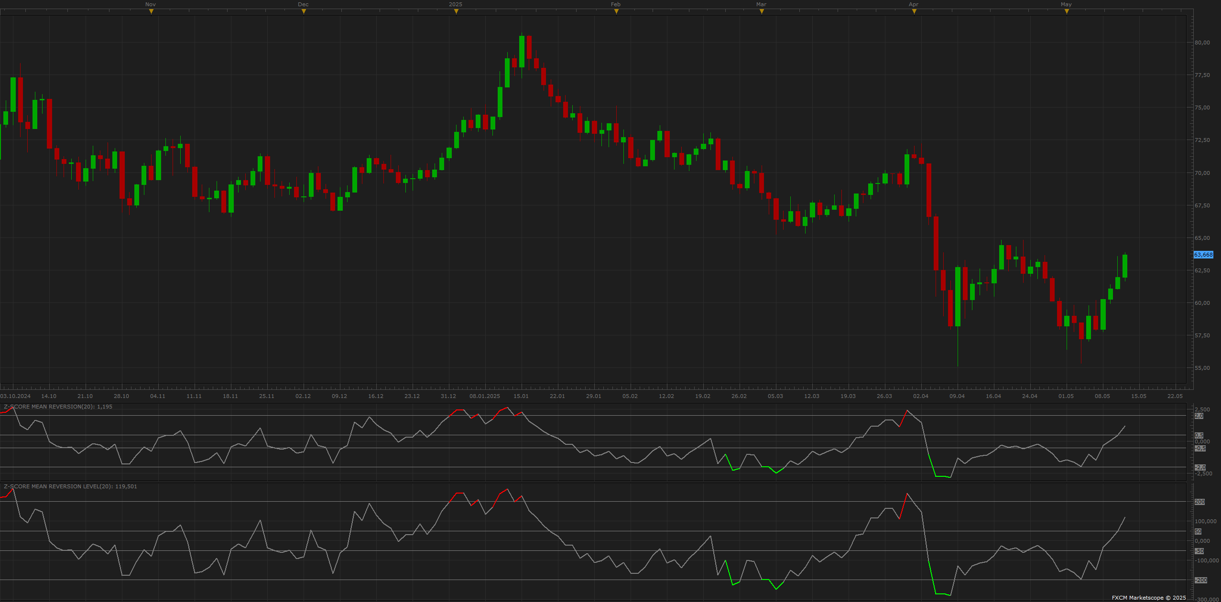Click the 15.05 date on the time axis

coord(1139,396)
